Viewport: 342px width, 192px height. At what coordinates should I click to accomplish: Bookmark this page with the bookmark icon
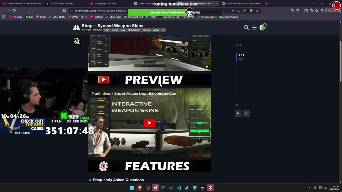pos(64,11)
